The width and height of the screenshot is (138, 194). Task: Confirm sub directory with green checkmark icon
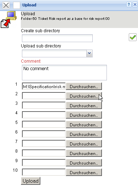133,37
